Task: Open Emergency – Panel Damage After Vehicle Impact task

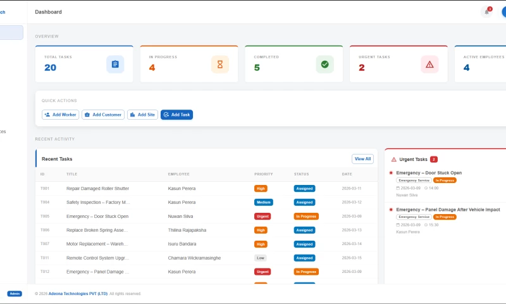Action: coord(448,210)
